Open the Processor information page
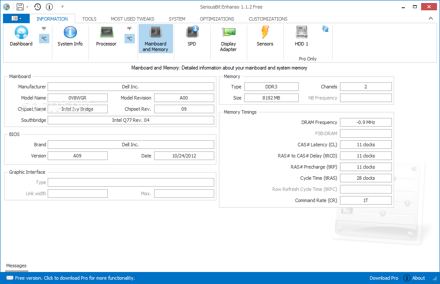The image size is (440, 284). click(x=106, y=36)
